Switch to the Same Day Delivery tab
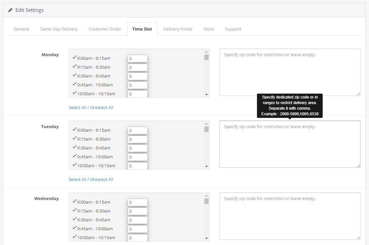 pyautogui.click(x=59, y=29)
